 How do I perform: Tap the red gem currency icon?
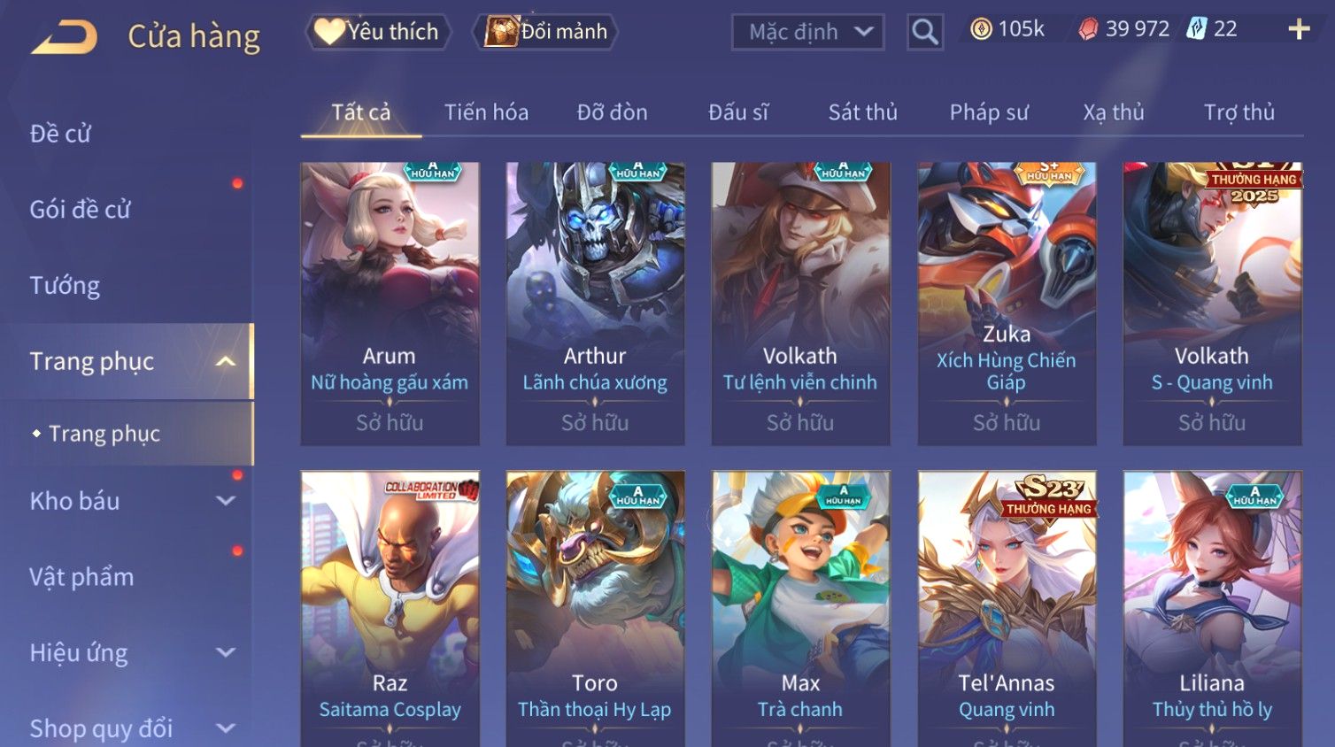click(1088, 29)
